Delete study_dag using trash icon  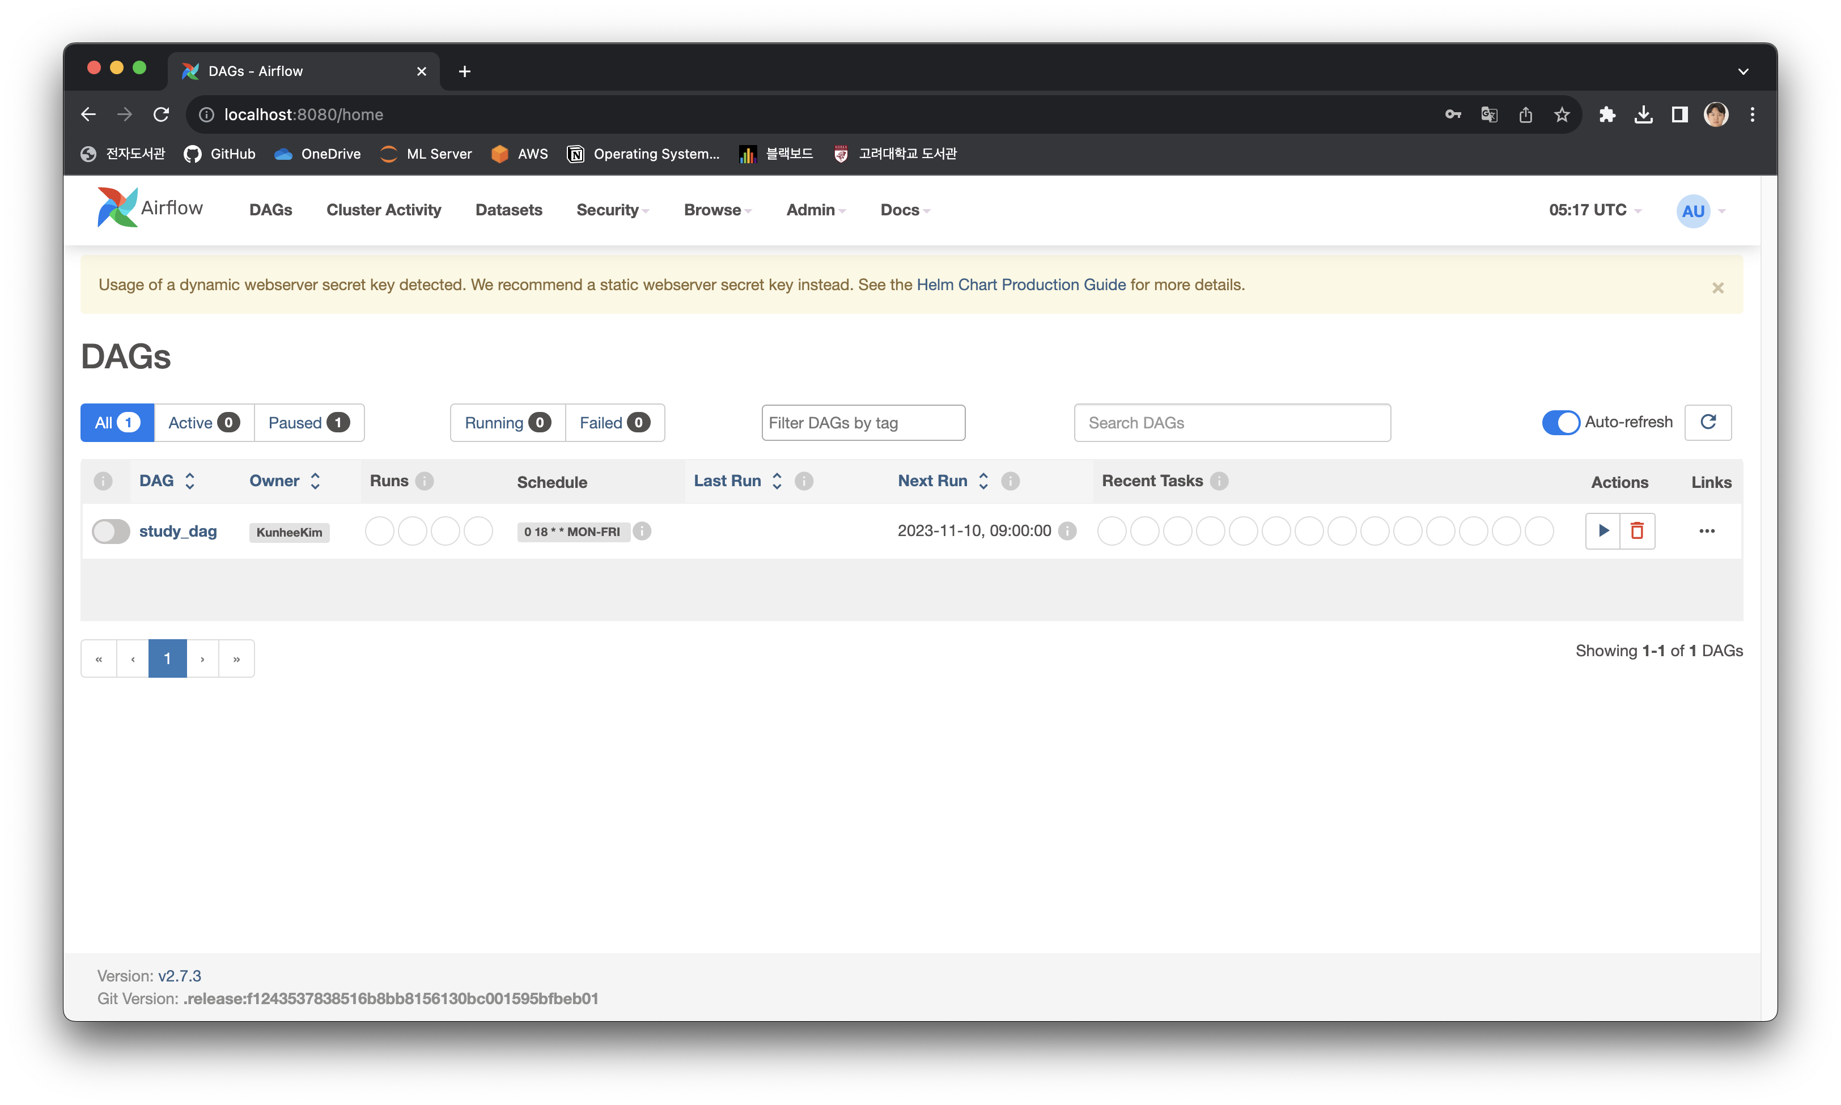[x=1637, y=531]
